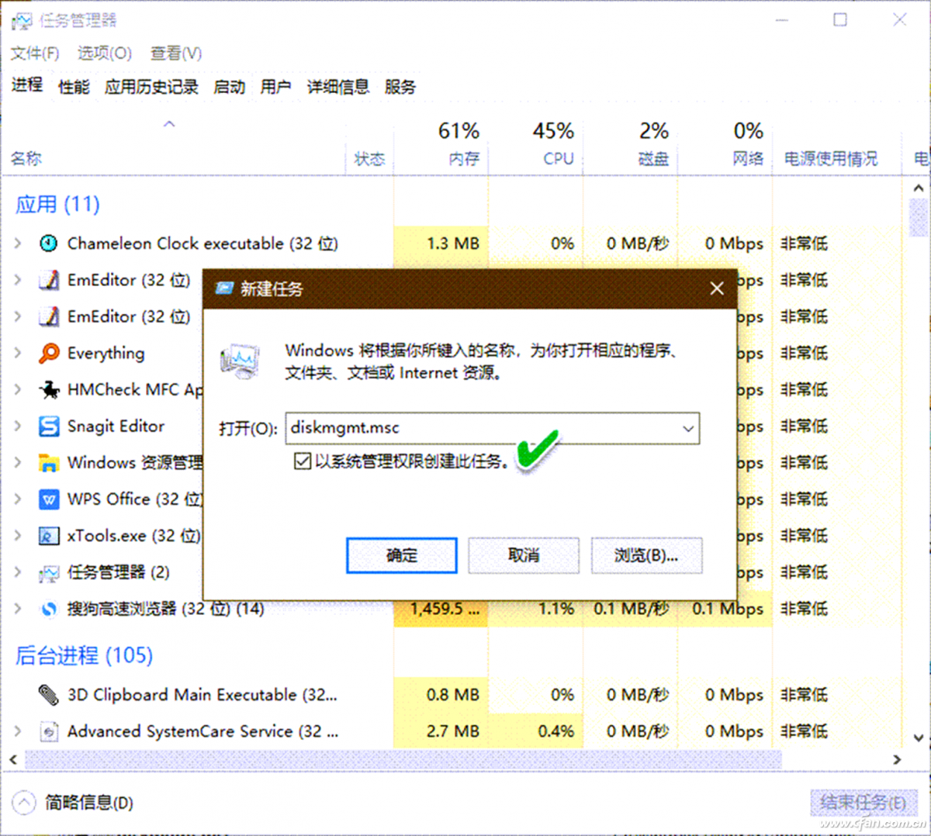Click the 后台进程 (105) group heading
931x836 pixels.
tap(84, 655)
